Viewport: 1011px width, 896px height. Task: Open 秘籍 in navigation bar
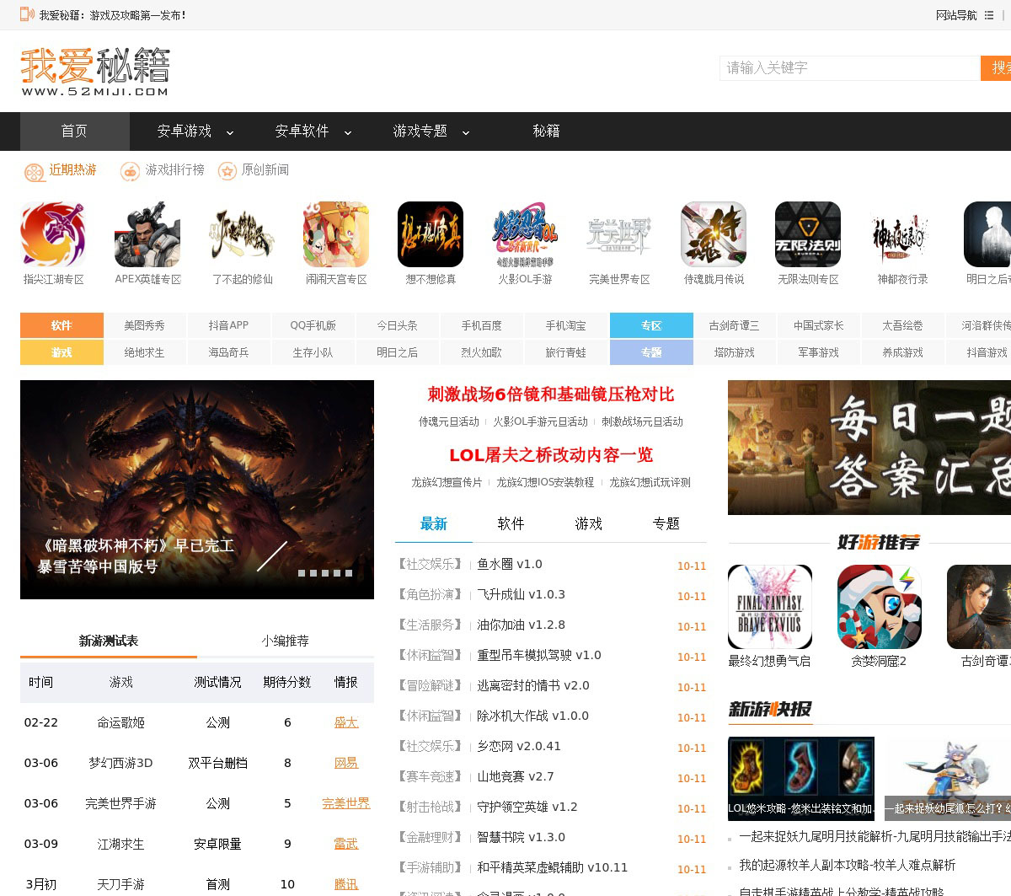(546, 131)
